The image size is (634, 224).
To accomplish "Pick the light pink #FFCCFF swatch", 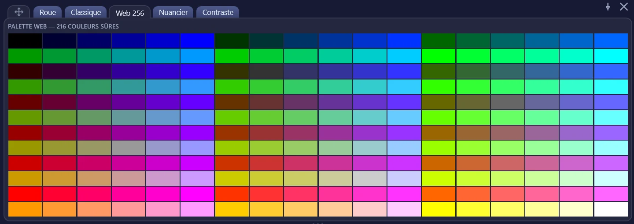I will 404,210.
